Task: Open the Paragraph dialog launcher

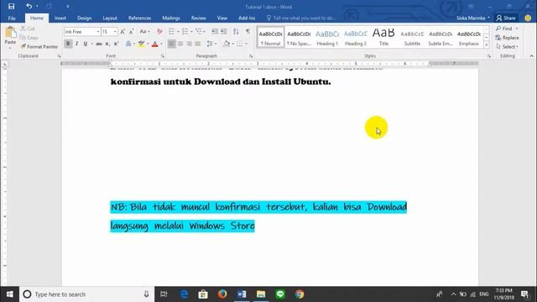Action: tap(251, 56)
